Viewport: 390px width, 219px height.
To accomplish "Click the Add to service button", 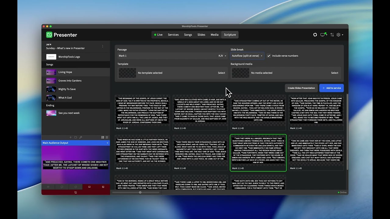I will 331,88.
